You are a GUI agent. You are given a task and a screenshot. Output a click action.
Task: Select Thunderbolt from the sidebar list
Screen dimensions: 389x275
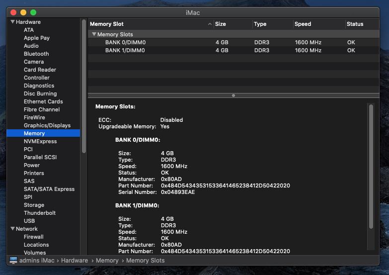(x=40, y=213)
